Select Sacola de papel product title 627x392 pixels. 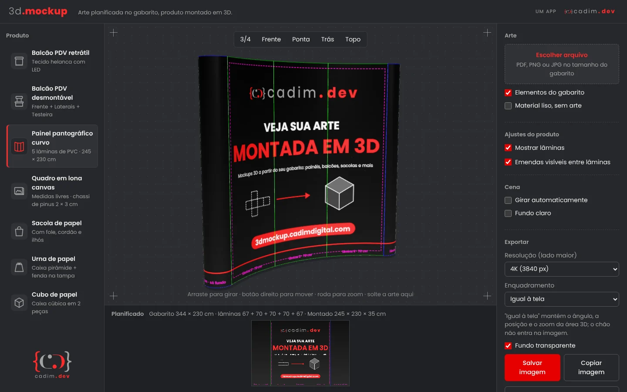click(57, 223)
